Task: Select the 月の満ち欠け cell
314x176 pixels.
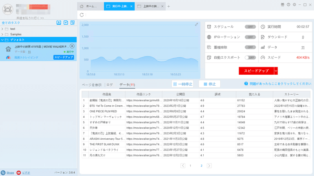Action: 107,155
